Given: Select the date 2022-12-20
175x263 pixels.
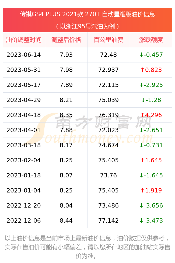Looking at the screenshot, I should click(x=24, y=206).
